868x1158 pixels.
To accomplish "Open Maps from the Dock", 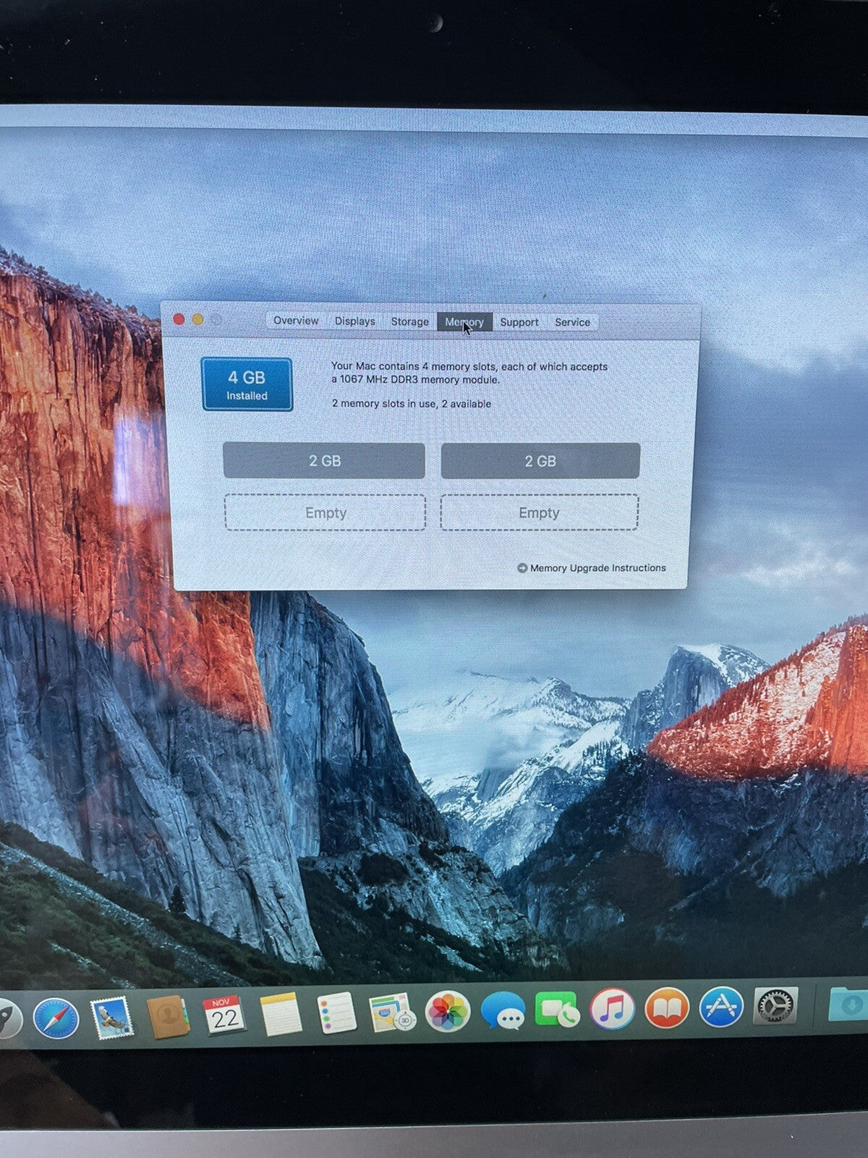I will tap(391, 1012).
